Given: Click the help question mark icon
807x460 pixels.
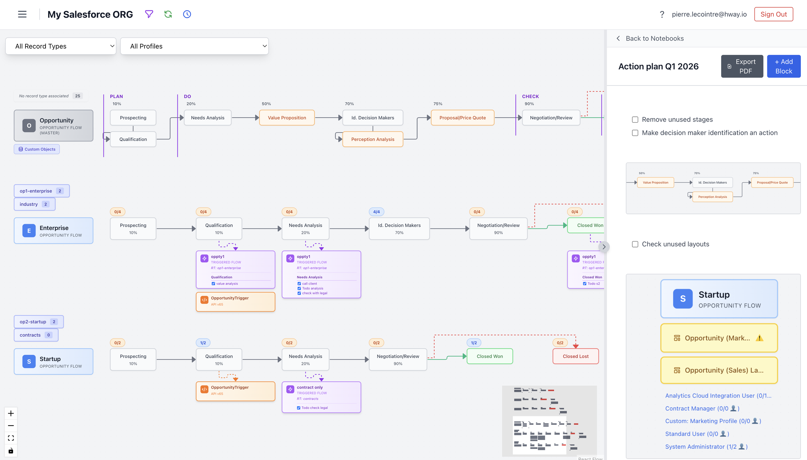Looking at the screenshot, I should click(662, 14).
